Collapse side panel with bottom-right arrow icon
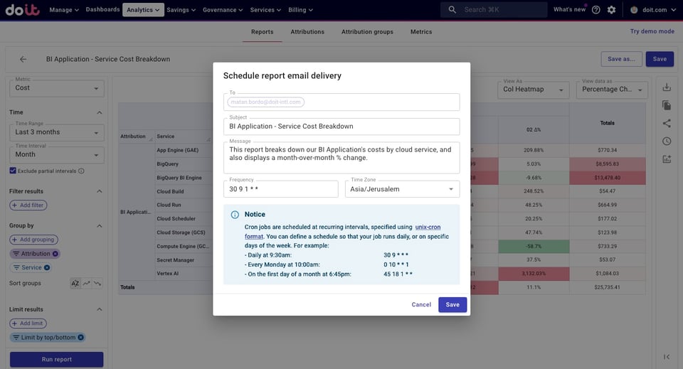This screenshot has width=683, height=369. pos(667,357)
